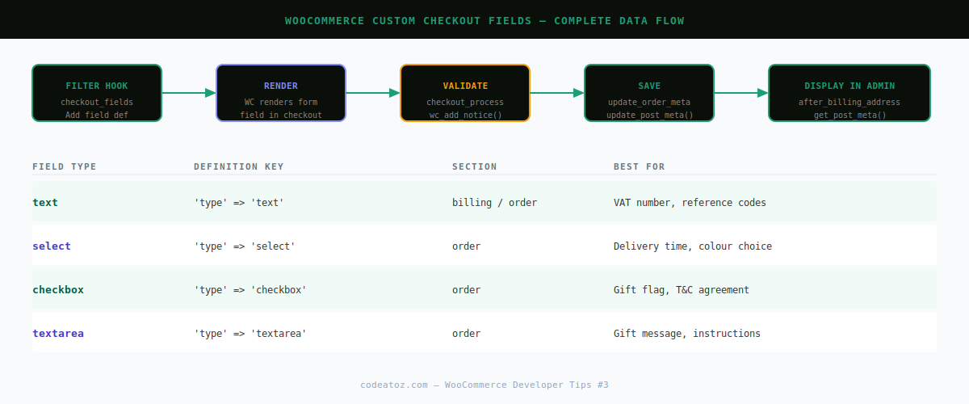Click the 'SECTION' column header

[x=475, y=166]
